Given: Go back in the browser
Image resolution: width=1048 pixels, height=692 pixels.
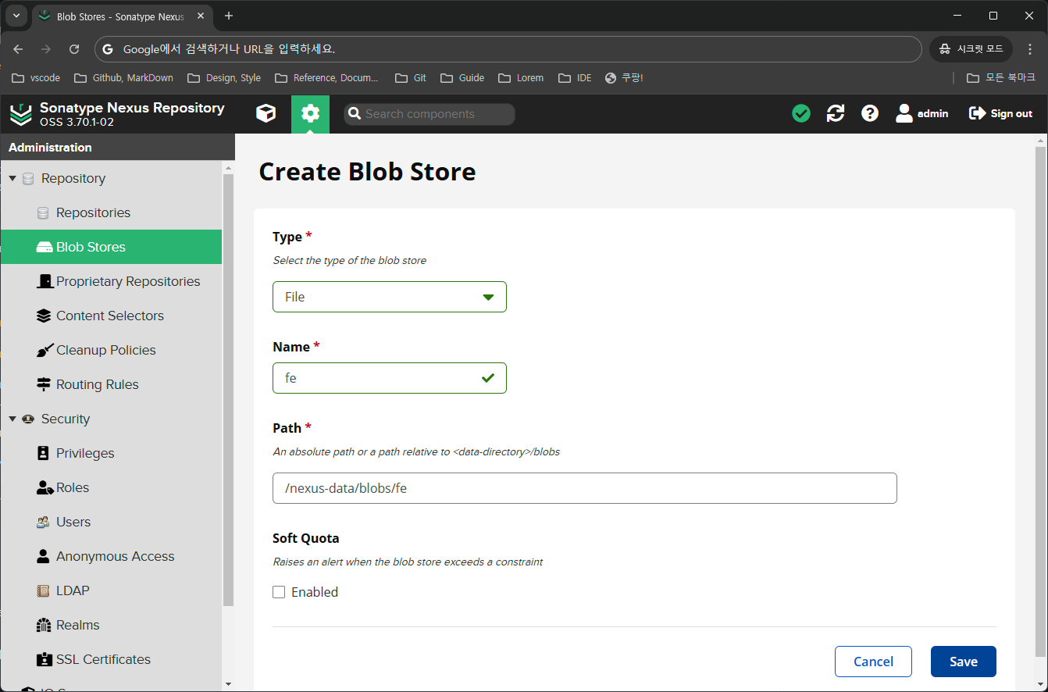Looking at the screenshot, I should [x=18, y=48].
